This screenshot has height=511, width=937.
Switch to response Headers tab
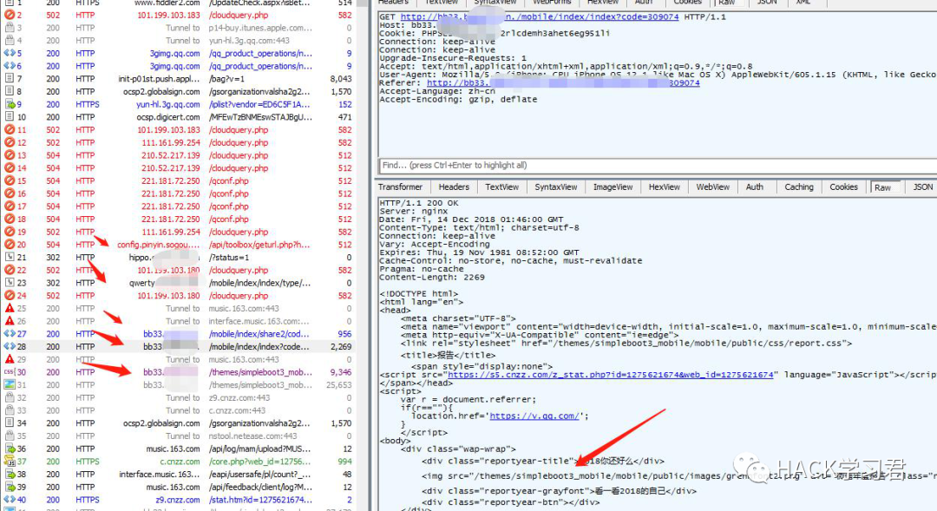coord(454,187)
